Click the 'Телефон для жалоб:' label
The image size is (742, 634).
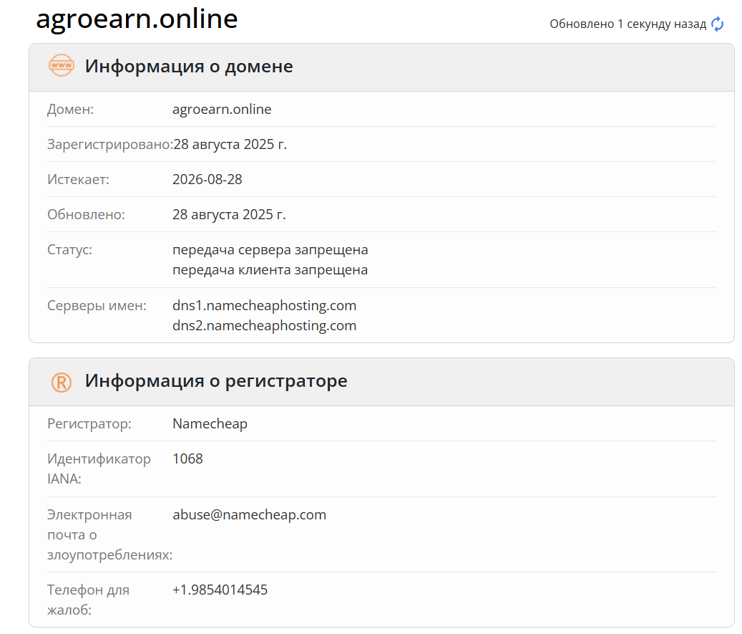(88, 600)
